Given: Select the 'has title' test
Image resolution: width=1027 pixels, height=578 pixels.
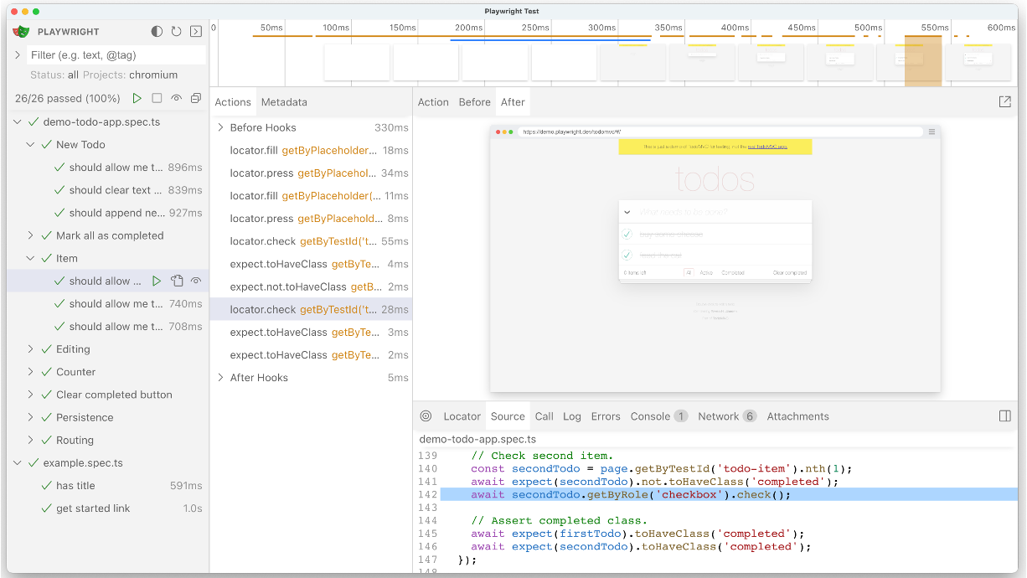Looking at the screenshot, I should [75, 486].
